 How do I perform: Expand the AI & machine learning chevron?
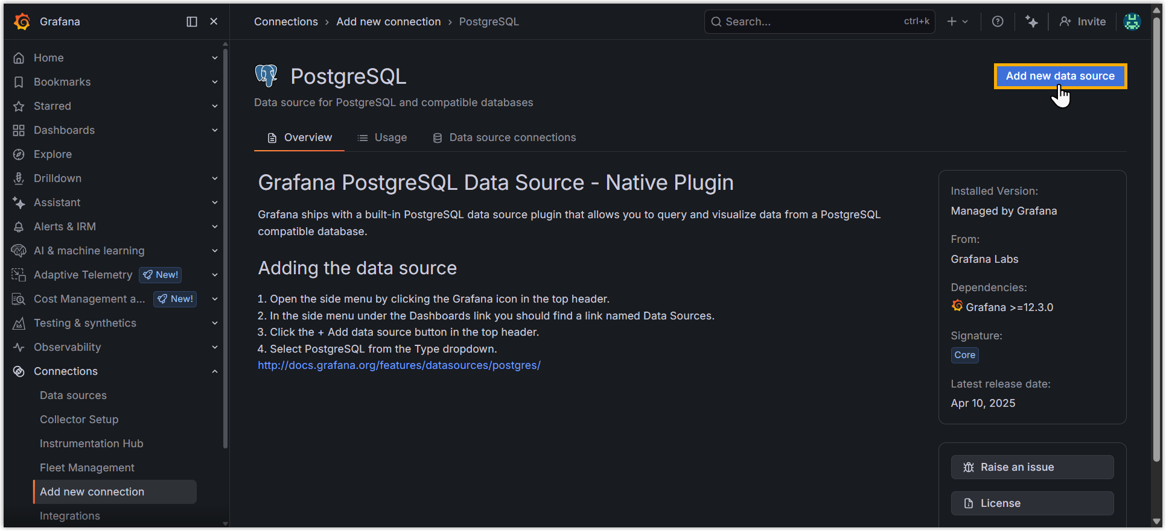coord(215,251)
